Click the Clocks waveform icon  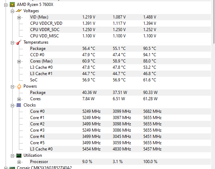pyautogui.click(x=19, y=105)
